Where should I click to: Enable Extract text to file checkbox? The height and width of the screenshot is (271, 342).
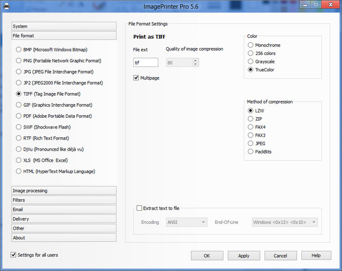[139, 208]
